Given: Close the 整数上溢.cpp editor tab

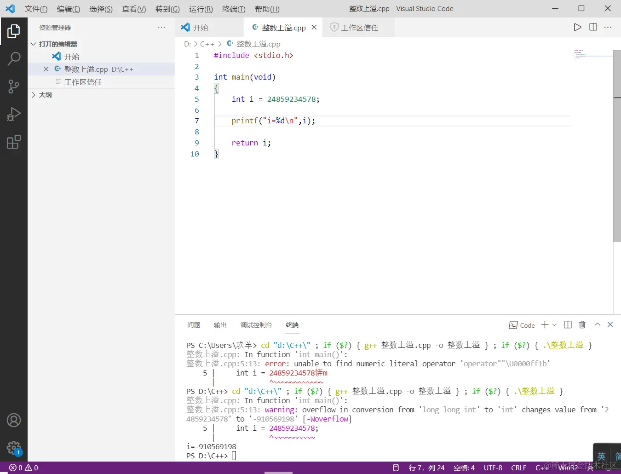Looking at the screenshot, I should coord(314,27).
